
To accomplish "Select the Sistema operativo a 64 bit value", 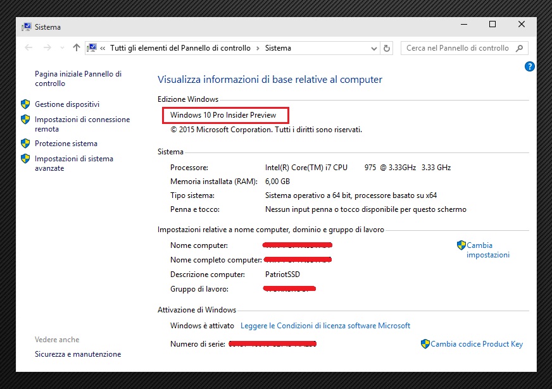I will (351, 195).
